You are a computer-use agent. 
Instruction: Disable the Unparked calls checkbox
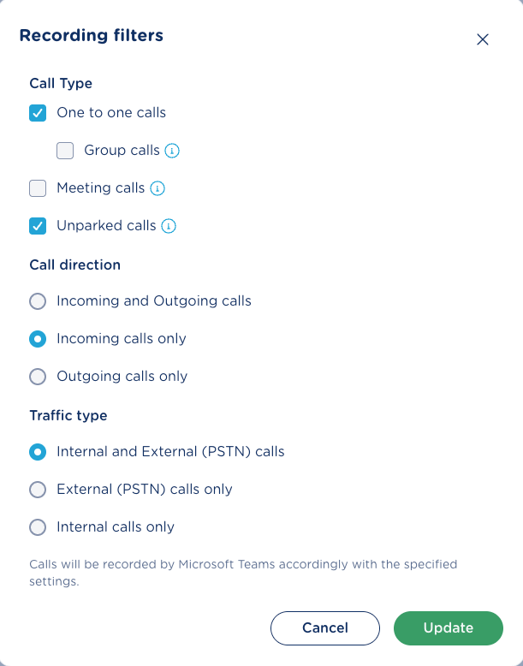(x=38, y=226)
